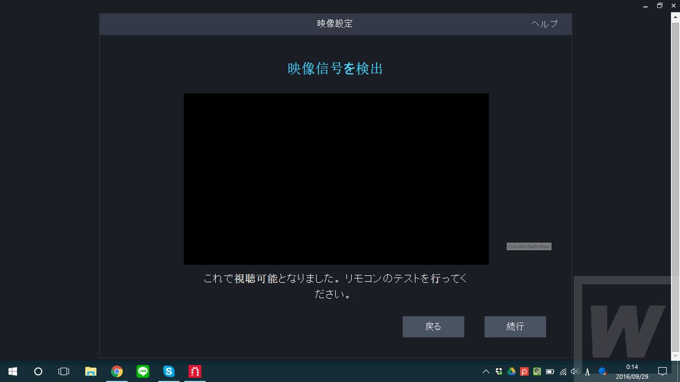The height and width of the screenshot is (382, 680).
Task: Open the Windows Start menu
Action: click(13, 371)
